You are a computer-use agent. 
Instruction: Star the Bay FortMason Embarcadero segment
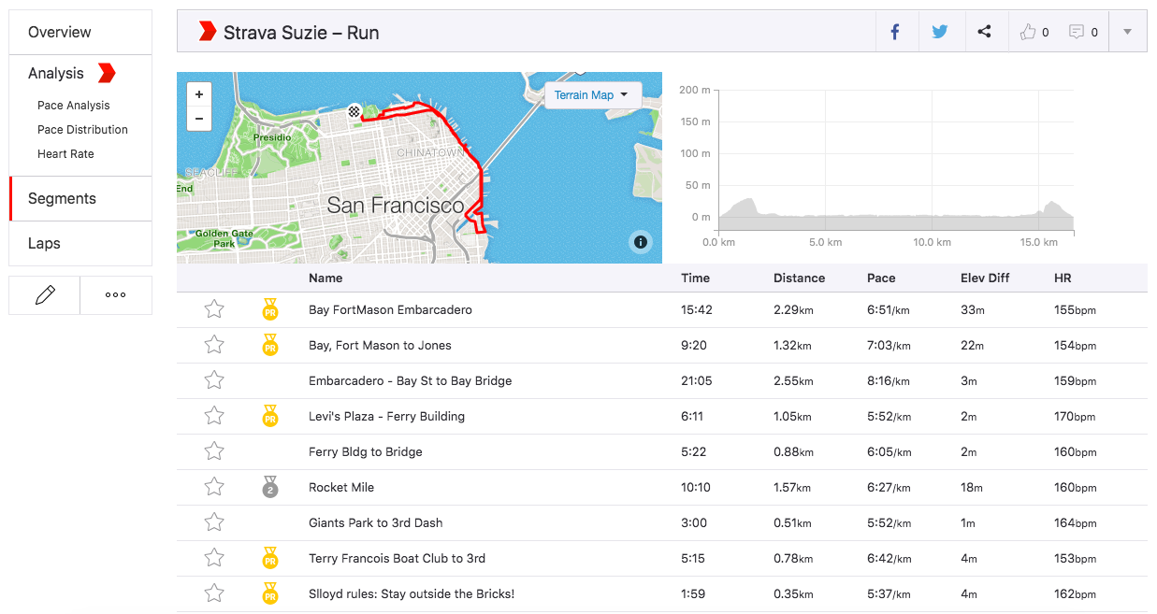click(x=214, y=309)
